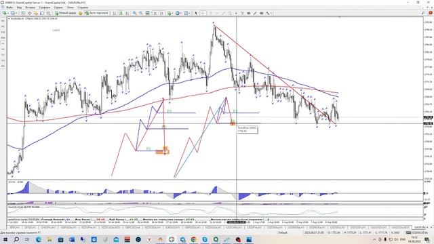Zoom out of the chart

(x=141, y=13)
